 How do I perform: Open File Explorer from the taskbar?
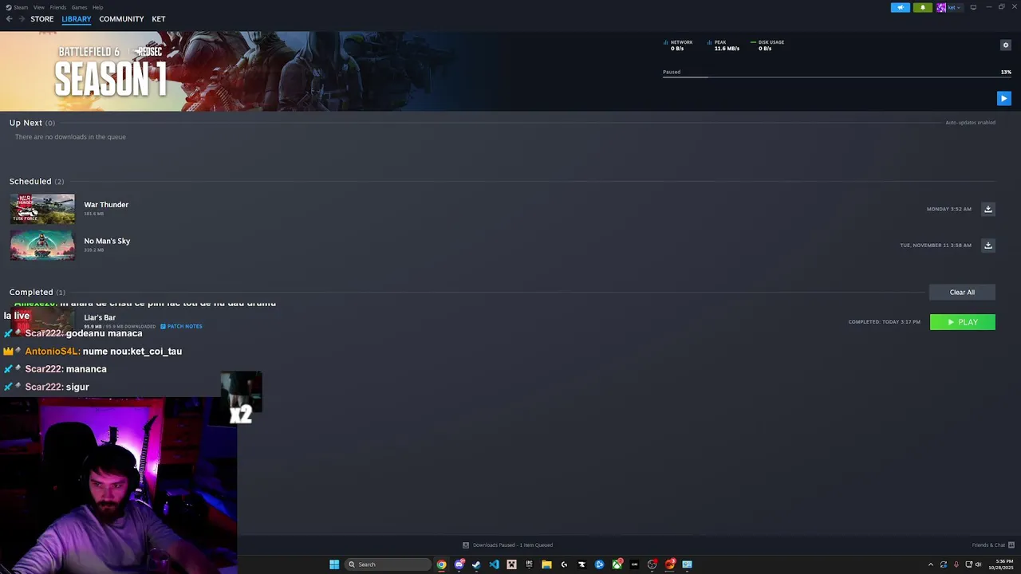click(546, 564)
